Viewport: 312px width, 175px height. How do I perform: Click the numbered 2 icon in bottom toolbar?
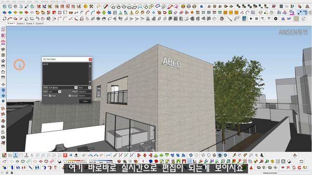coord(26,155)
